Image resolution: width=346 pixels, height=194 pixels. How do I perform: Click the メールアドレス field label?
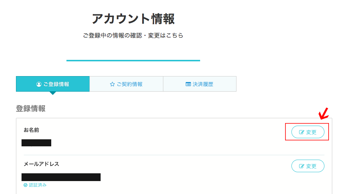(x=42, y=164)
